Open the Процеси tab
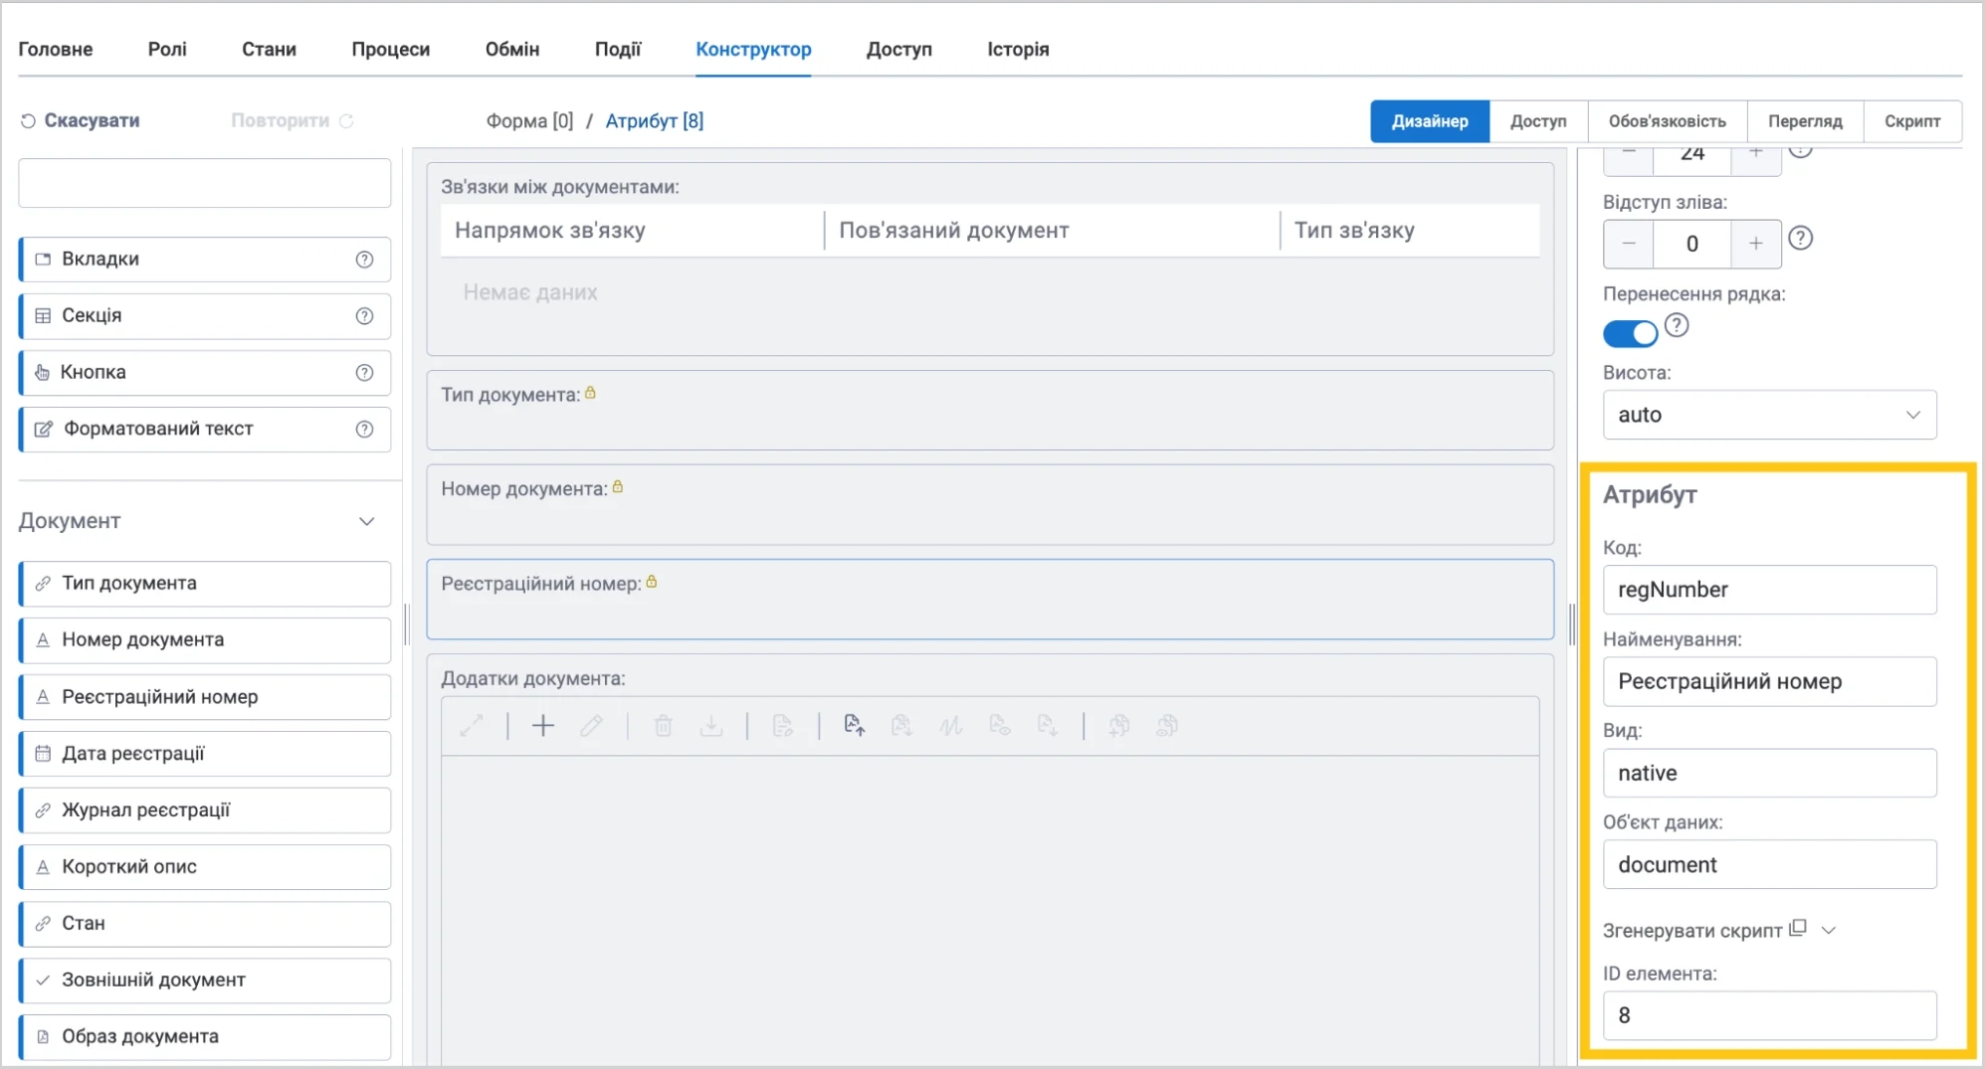The height and width of the screenshot is (1069, 1985). pyautogui.click(x=391, y=49)
